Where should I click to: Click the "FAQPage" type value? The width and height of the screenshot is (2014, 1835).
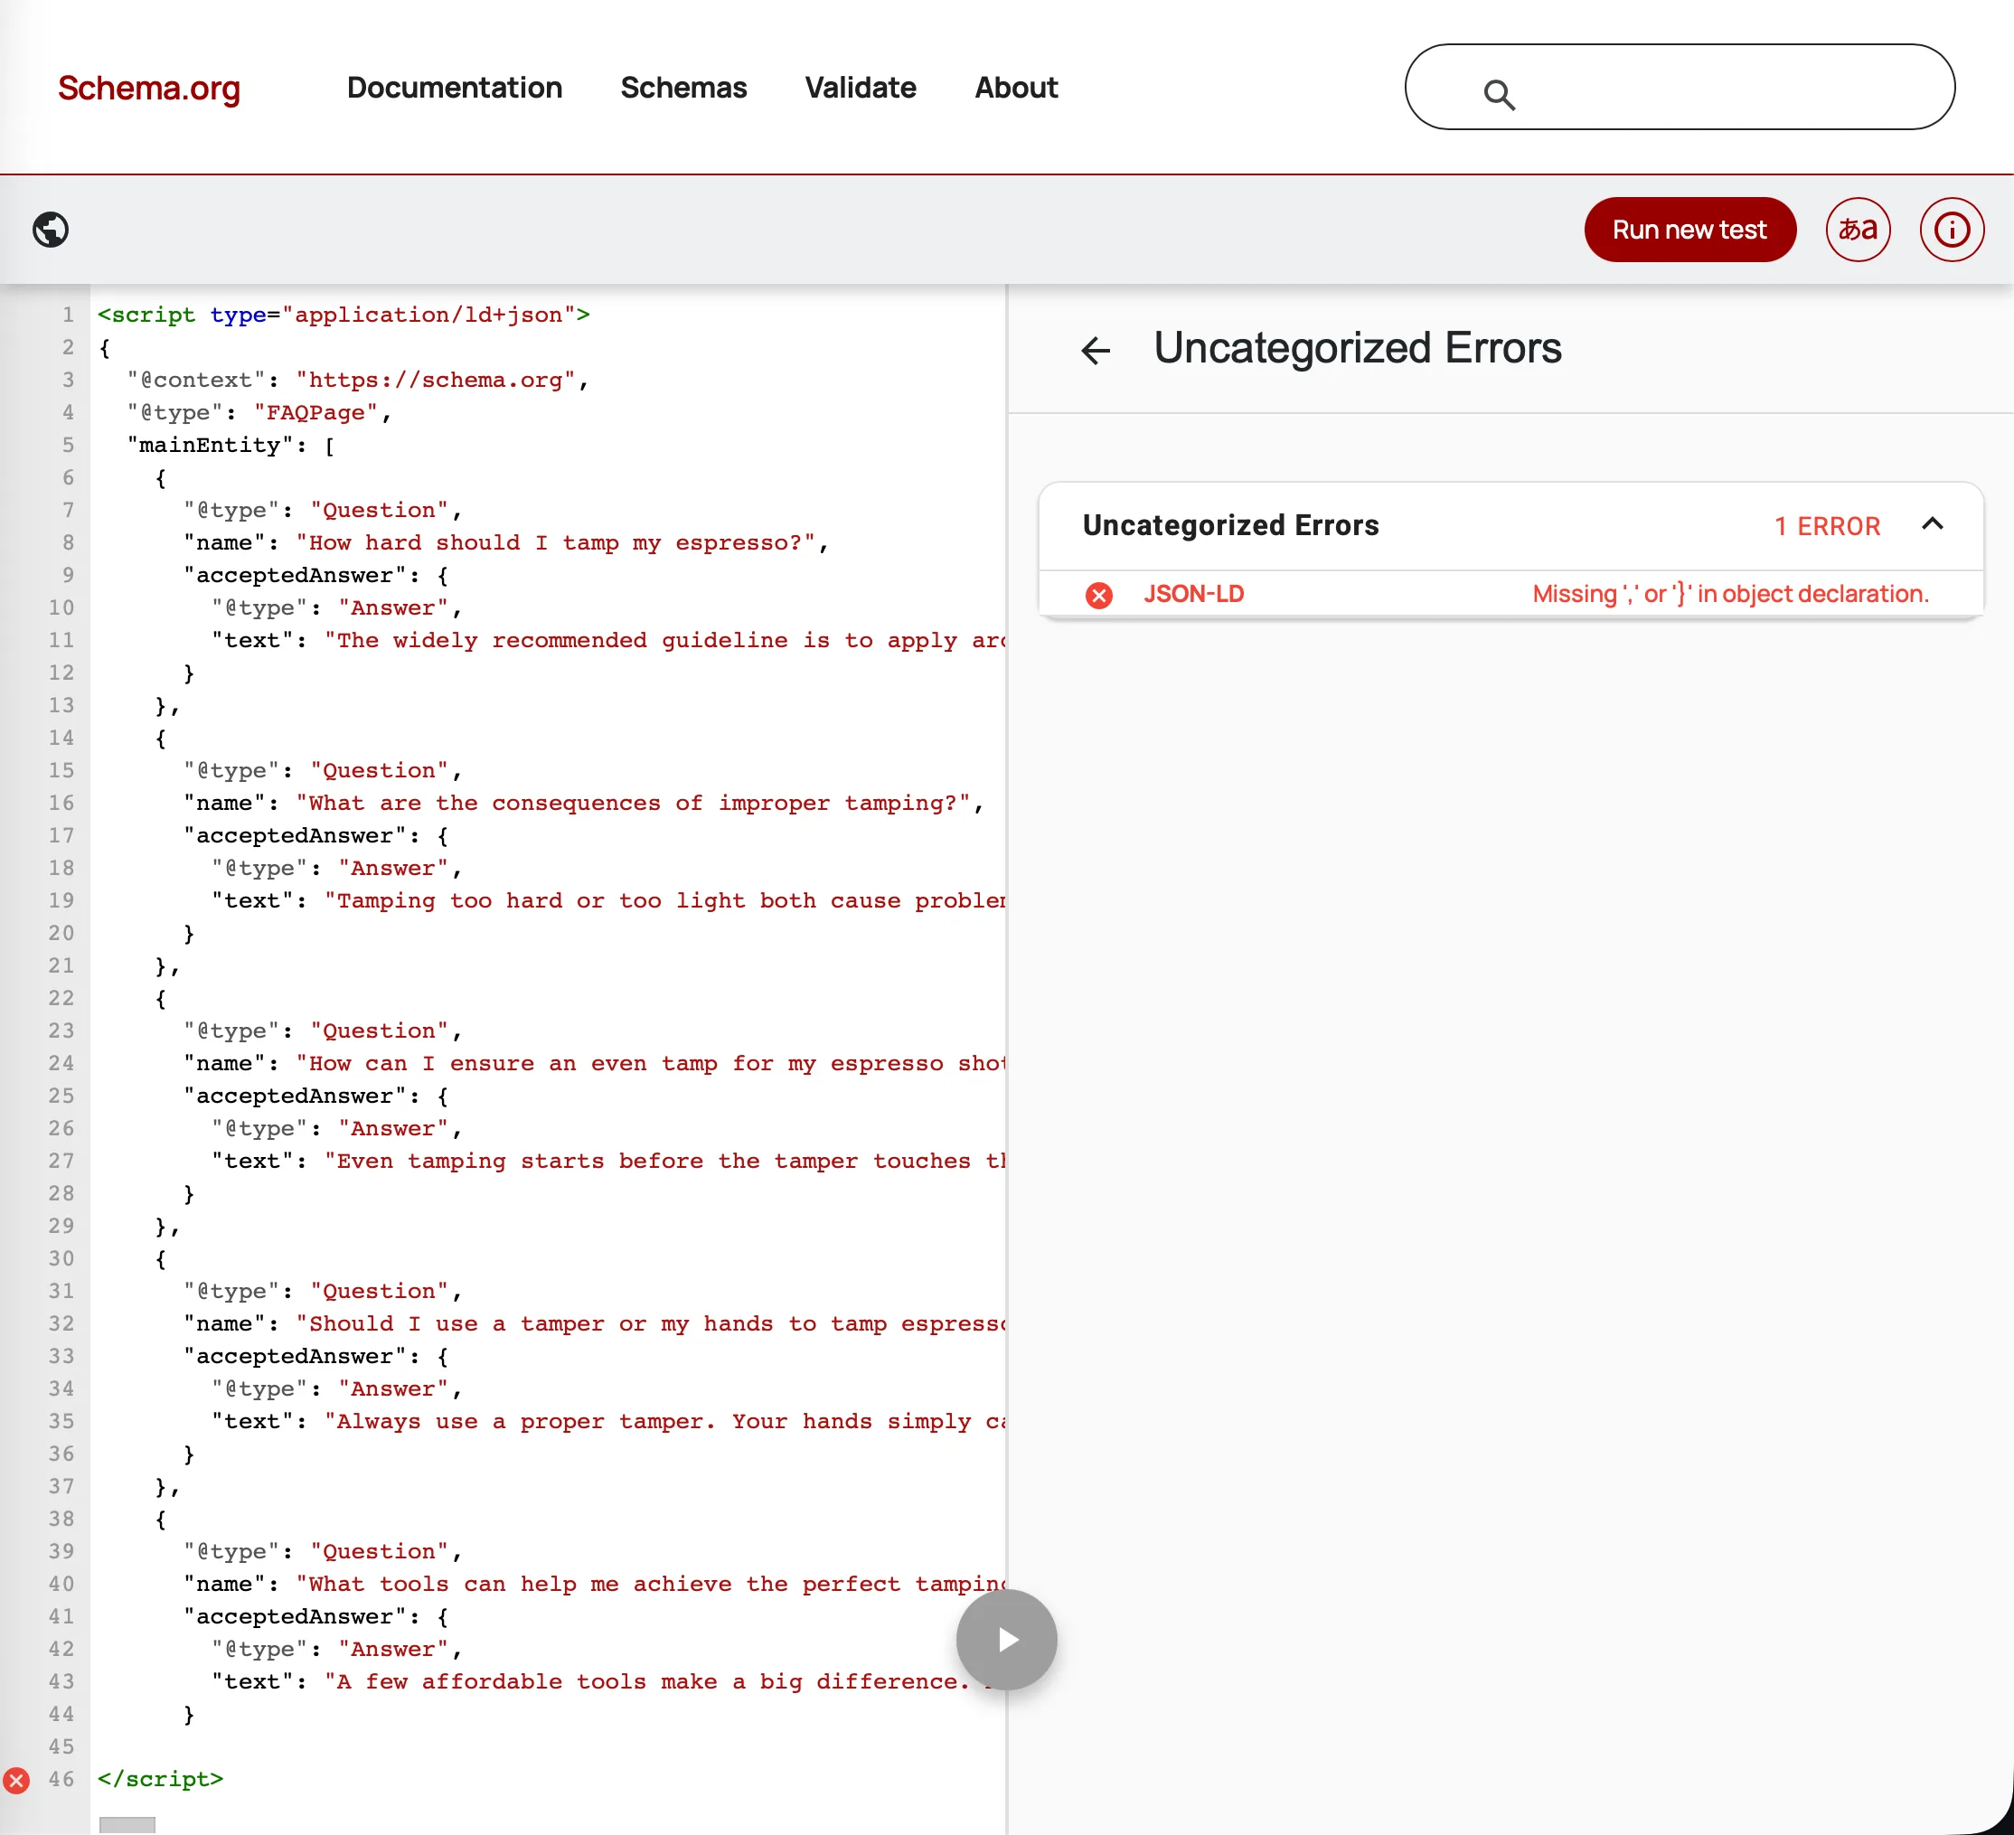315,412
